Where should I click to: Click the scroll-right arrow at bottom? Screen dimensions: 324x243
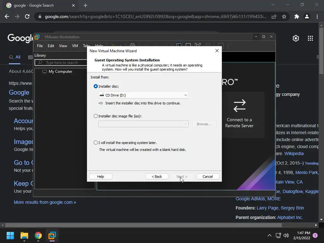click(316, 225)
